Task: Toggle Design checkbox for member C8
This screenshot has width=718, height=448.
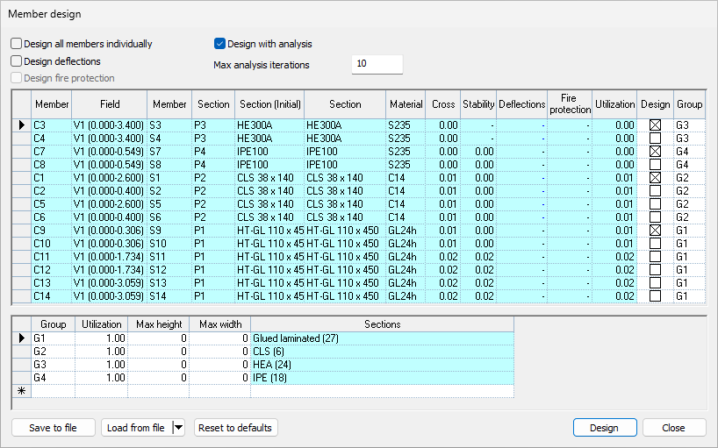Action: (x=656, y=164)
